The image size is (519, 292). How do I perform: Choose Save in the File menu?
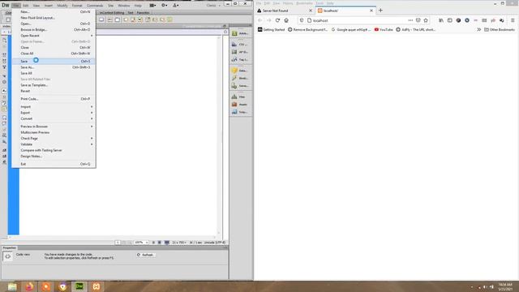[54, 62]
